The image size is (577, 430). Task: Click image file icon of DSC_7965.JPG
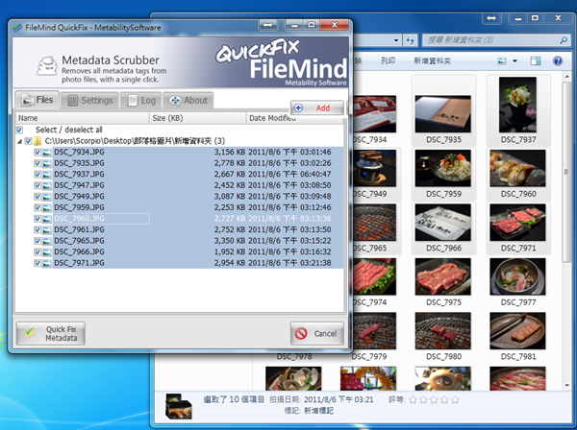pos(47,241)
